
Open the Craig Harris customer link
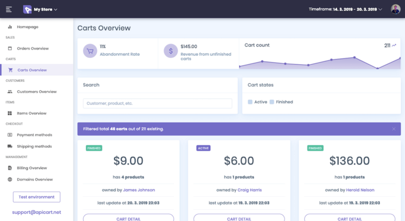250,190
